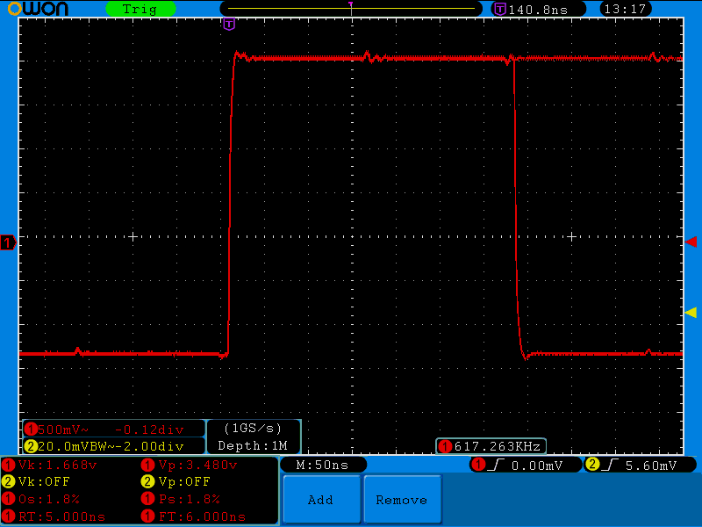Select the channel 1 marker on left edge

point(7,243)
